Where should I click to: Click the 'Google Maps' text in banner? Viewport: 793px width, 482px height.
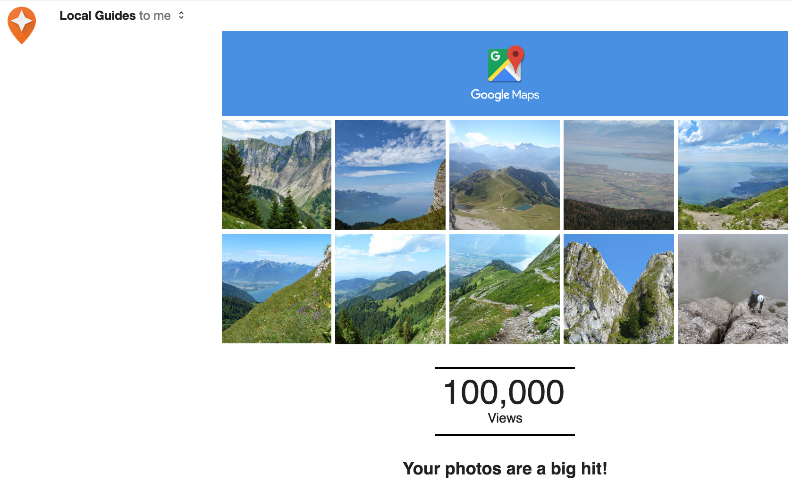(505, 95)
